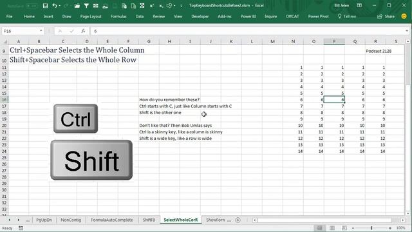Switch to the NonContig sheet tab
Image resolution: width=412 pixels, height=232 pixels.
[71, 220]
